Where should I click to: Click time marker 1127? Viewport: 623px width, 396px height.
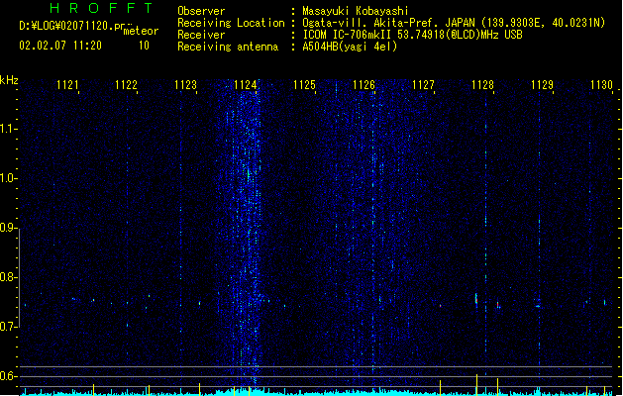tap(423, 84)
